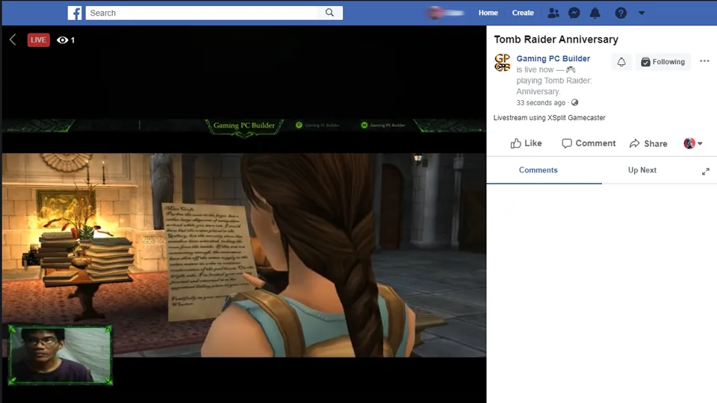Click the game controller icon in status line
The height and width of the screenshot is (403, 717).
point(571,69)
